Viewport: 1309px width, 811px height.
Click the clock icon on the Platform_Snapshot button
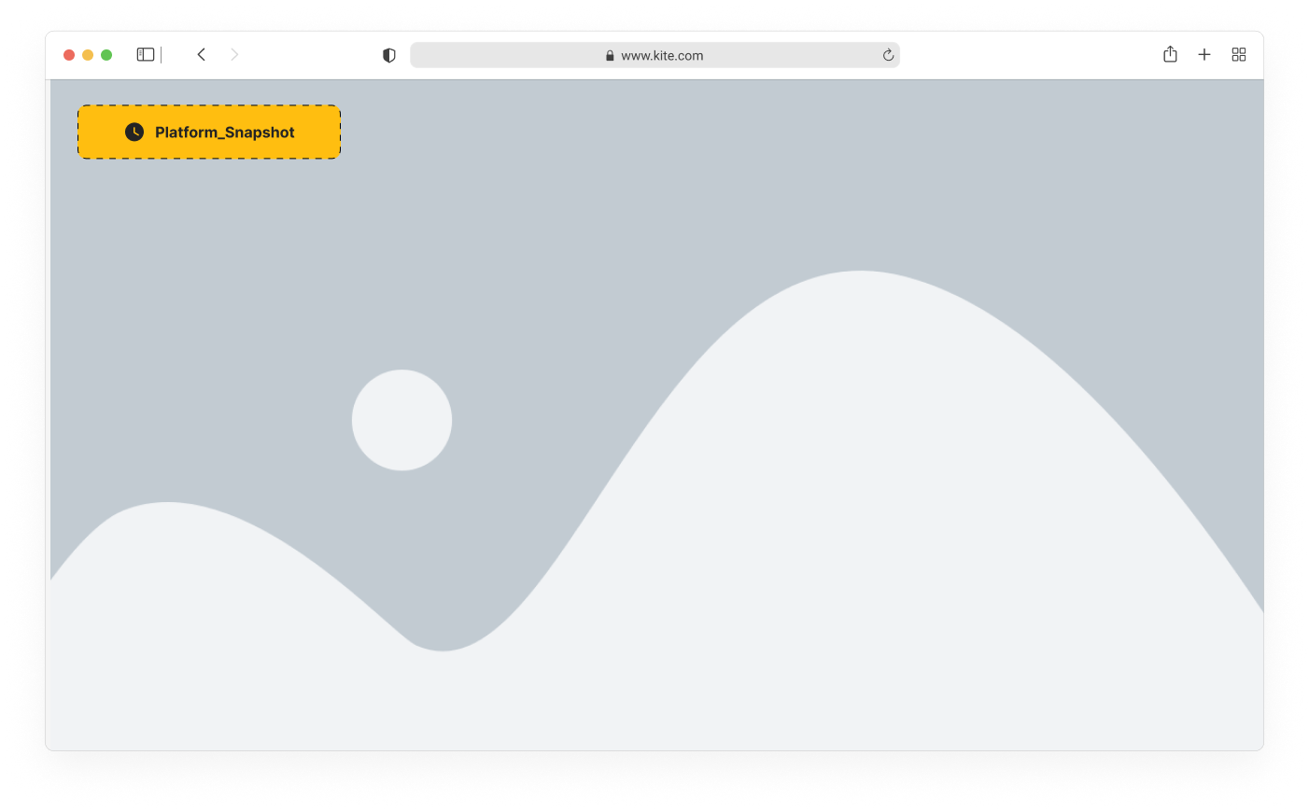pyautogui.click(x=134, y=133)
